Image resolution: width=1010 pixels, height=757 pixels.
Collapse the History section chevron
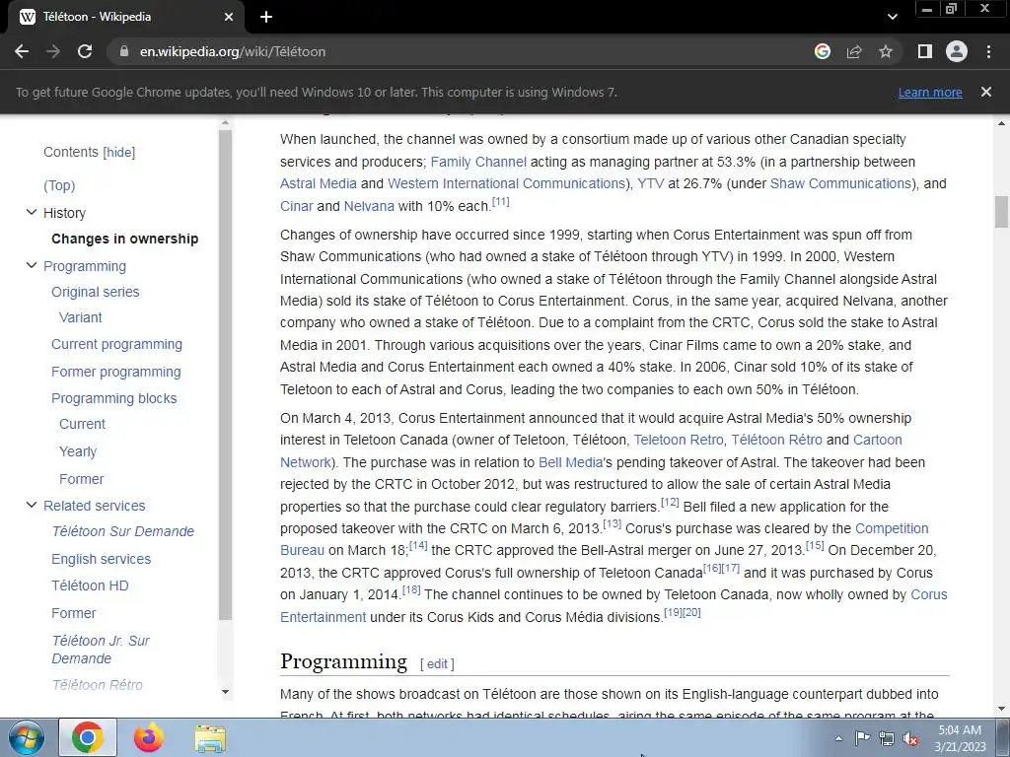click(x=31, y=212)
